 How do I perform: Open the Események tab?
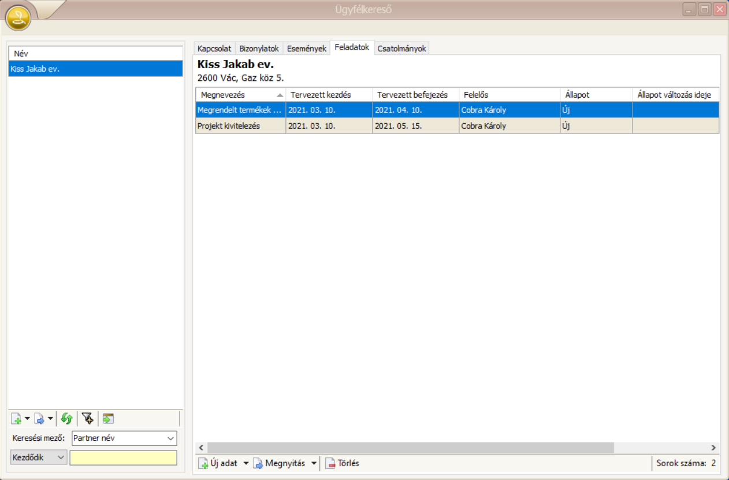[307, 49]
